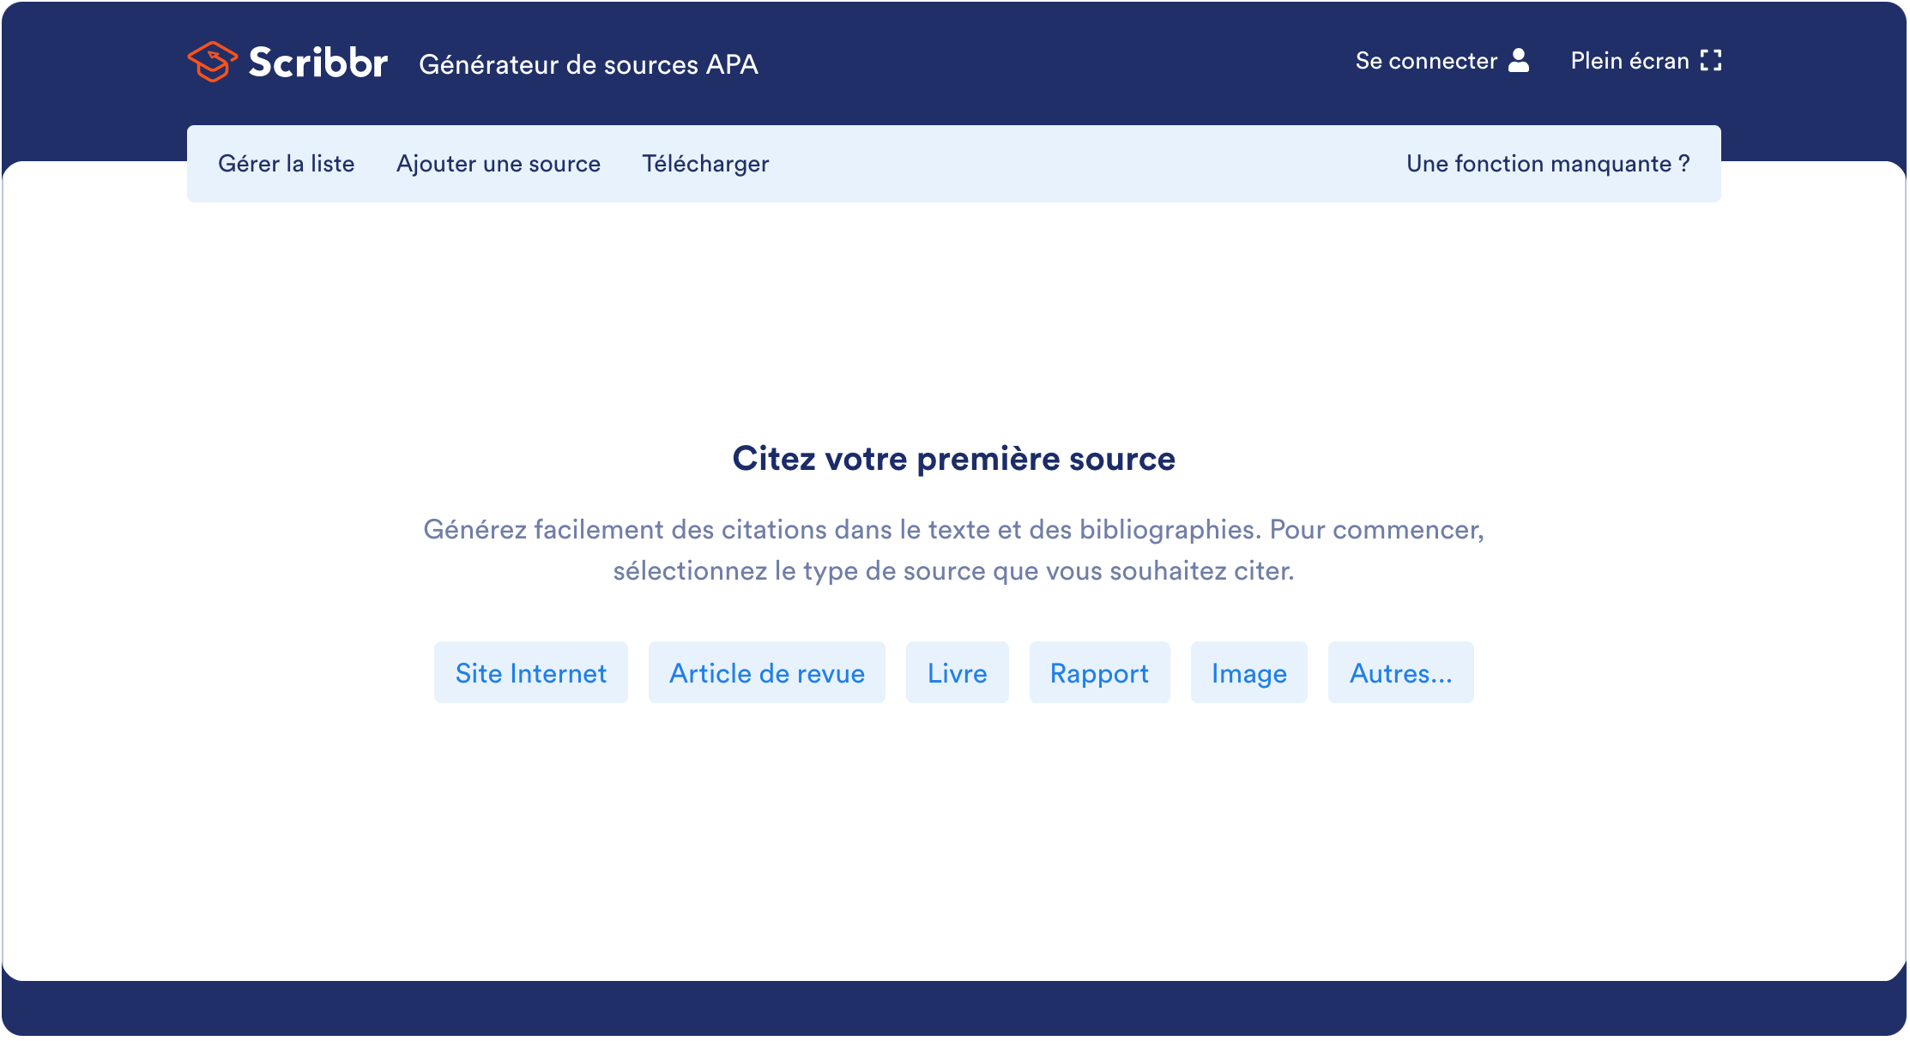Viewport: 1910px width, 1041px height.
Task: Open the Télécharger menu
Action: pyautogui.click(x=705, y=164)
